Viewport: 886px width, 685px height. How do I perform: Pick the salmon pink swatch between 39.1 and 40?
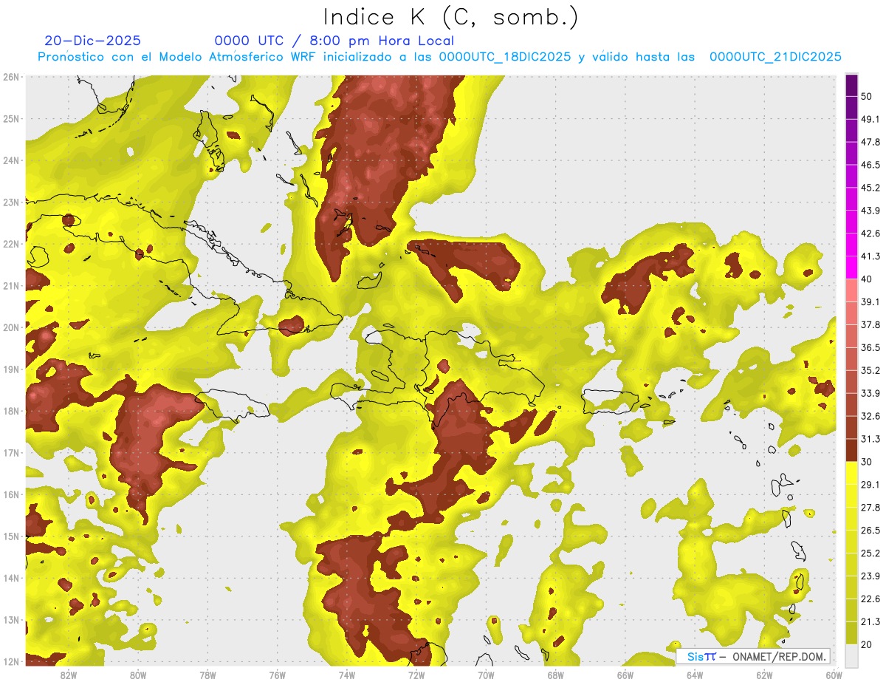851,290
